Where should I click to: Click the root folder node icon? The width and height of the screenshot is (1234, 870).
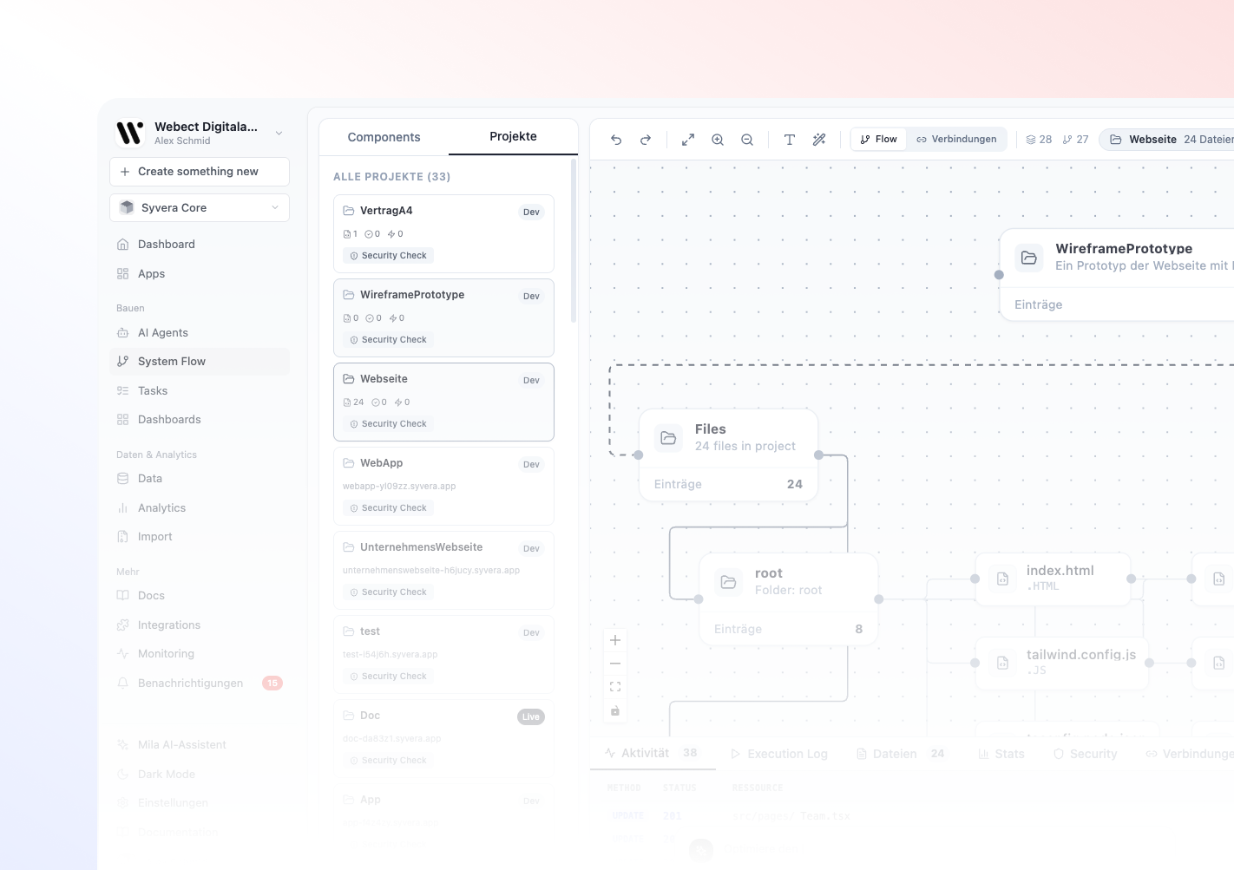tap(728, 582)
